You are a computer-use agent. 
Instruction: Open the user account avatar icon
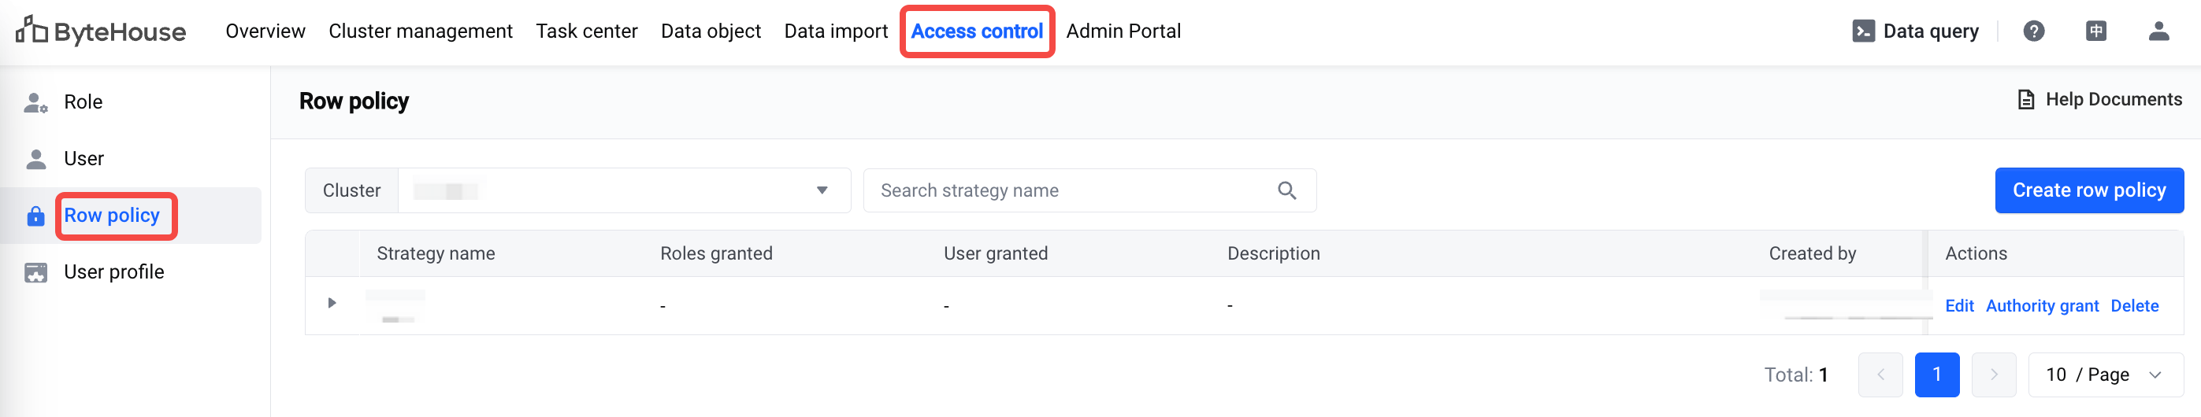(2158, 31)
